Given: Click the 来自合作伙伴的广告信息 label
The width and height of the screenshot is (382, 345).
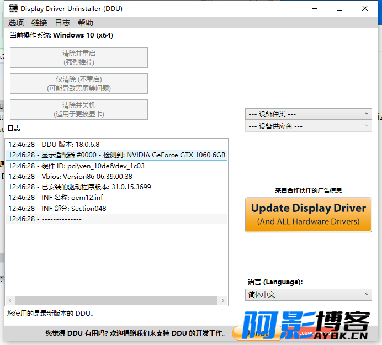Looking at the screenshot, I should click(309, 190).
